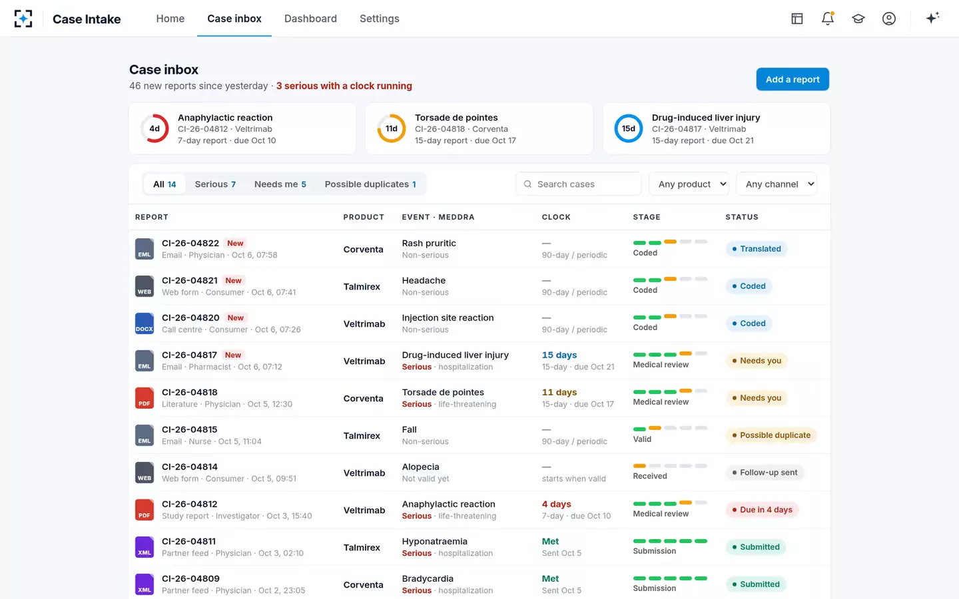The image size is (959, 599).
Task: Click the 11d clock ring for Torsade de pointes
Action: (392, 128)
